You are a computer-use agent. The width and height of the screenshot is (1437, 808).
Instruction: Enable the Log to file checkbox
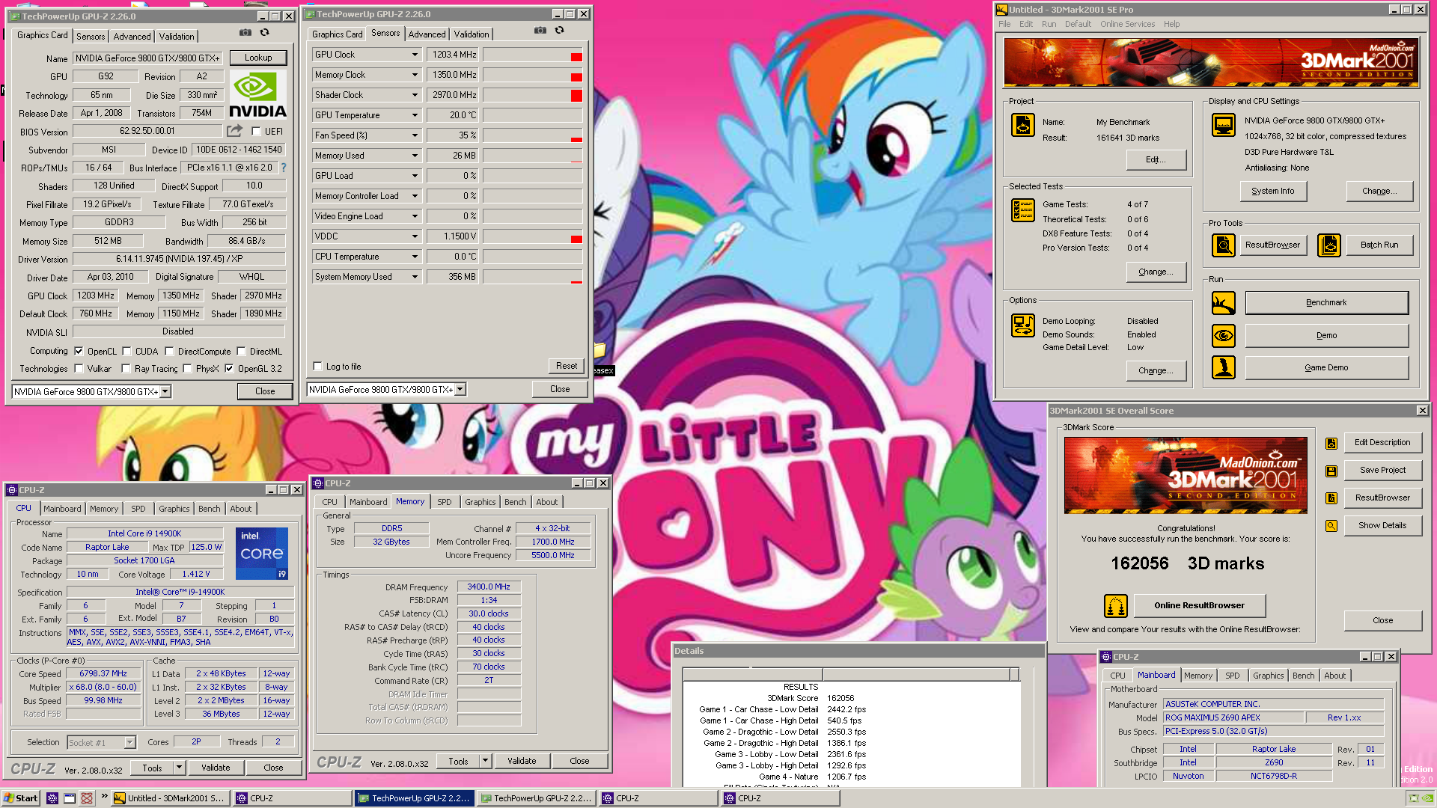click(x=318, y=367)
